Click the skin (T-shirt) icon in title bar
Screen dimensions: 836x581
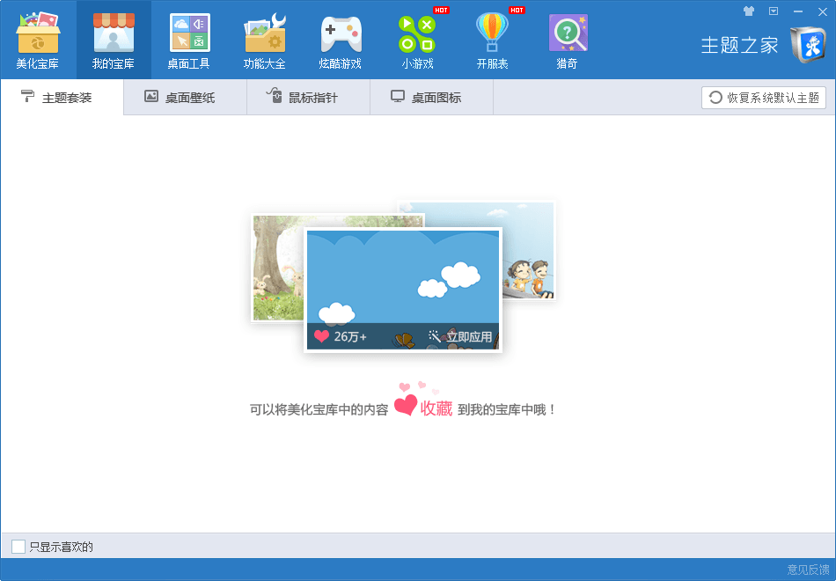click(x=749, y=11)
